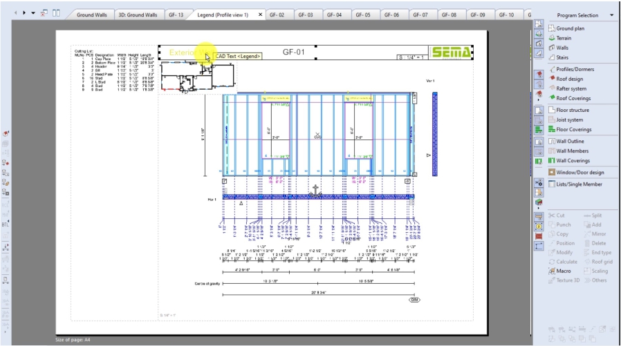Open the Ground plan program
The width and height of the screenshot is (621, 346).
(x=570, y=28)
